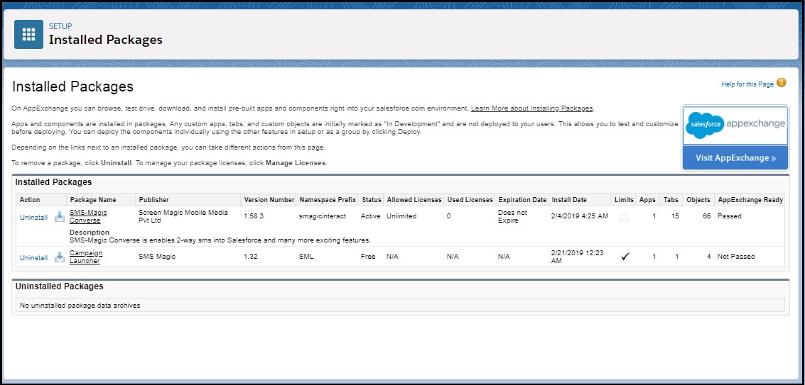Click the Free status cell
Viewport: 805px width, 385px height.
tap(368, 257)
